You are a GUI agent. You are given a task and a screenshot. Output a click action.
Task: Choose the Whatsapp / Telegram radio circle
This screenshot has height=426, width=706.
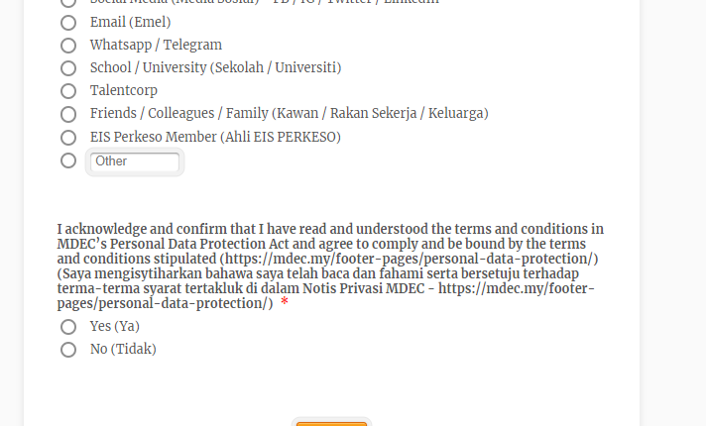68,46
